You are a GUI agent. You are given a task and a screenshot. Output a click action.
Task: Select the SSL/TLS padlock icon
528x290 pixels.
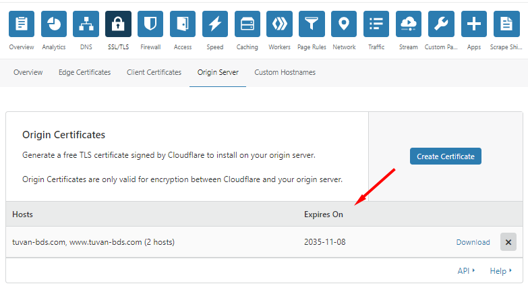pyautogui.click(x=118, y=24)
